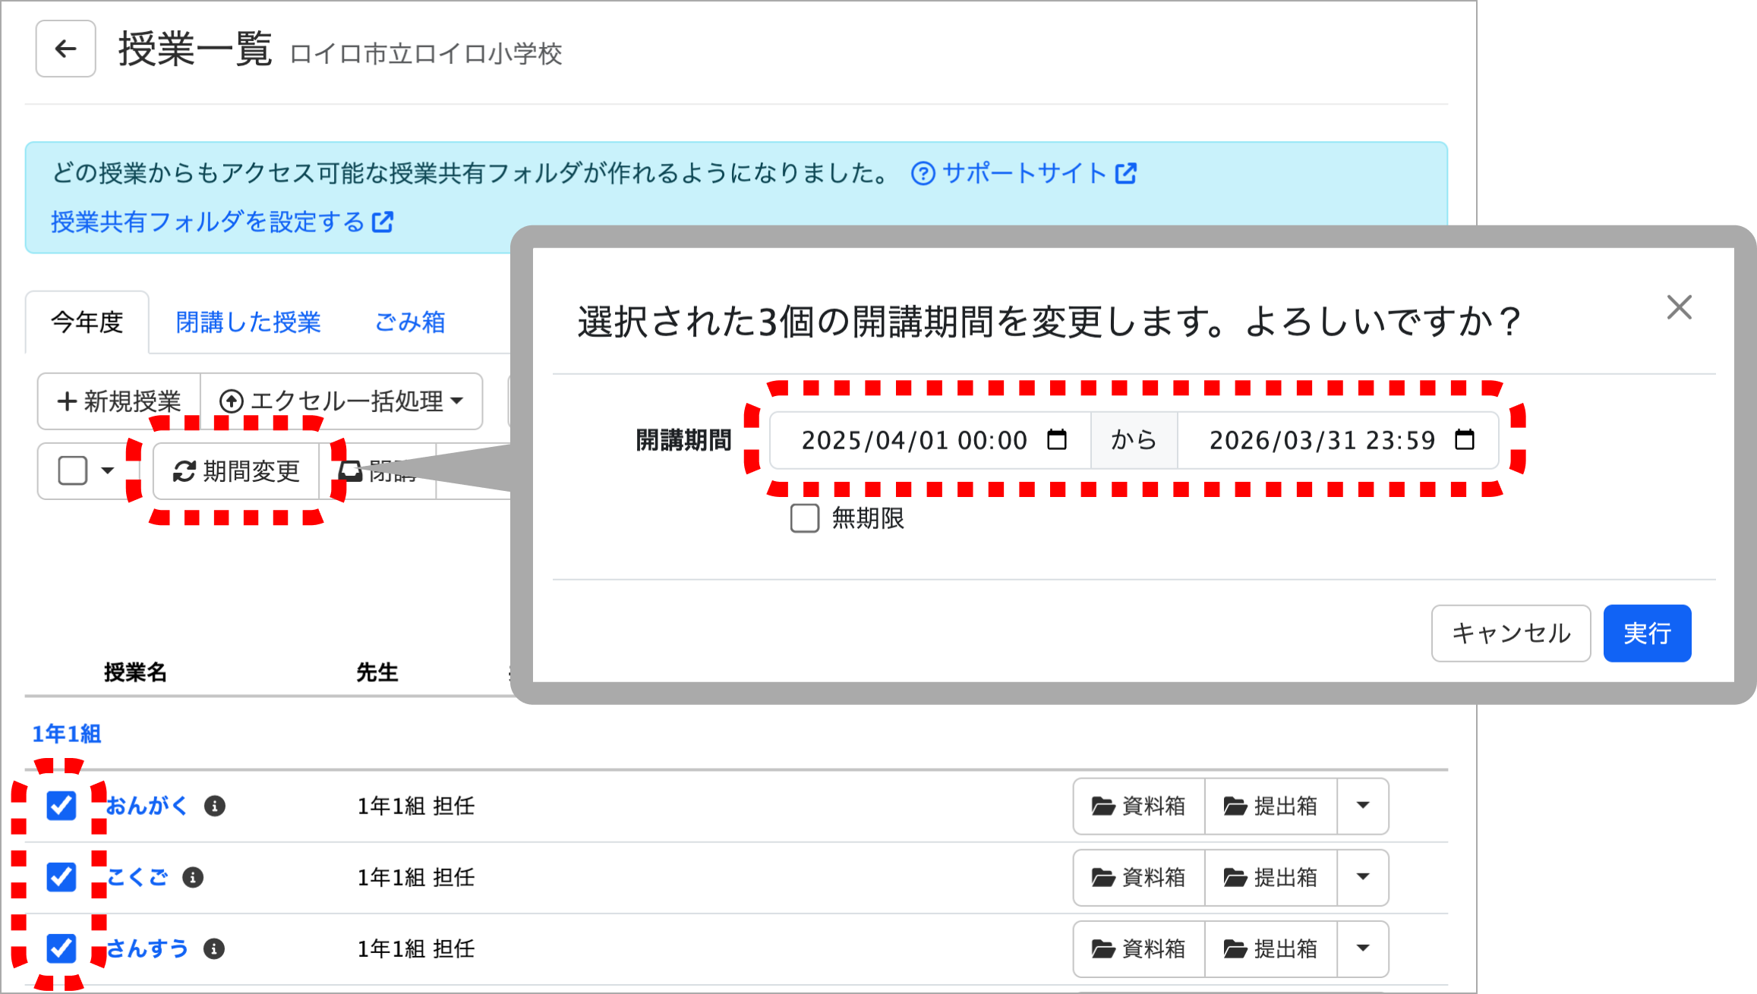This screenshot has height=994, width=1757.
Task: Open 提出箱 folder for さんすう
Action: 1270,949
